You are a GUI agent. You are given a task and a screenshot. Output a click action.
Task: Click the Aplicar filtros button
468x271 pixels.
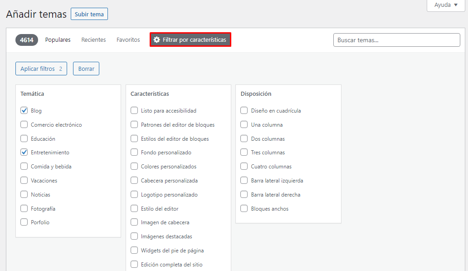pos(41,68)
